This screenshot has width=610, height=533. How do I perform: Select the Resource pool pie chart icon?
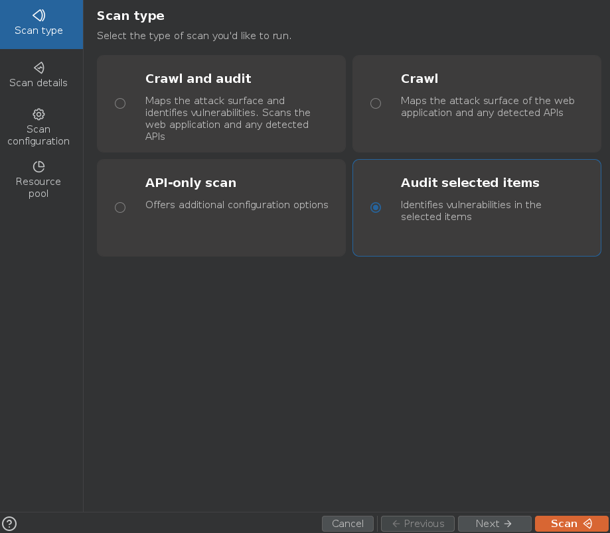coord(38,166)
